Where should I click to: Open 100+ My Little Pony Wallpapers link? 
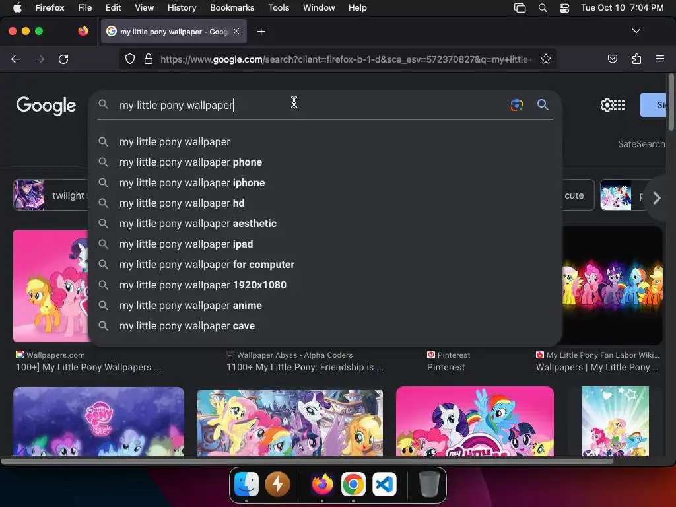(88, 367)
